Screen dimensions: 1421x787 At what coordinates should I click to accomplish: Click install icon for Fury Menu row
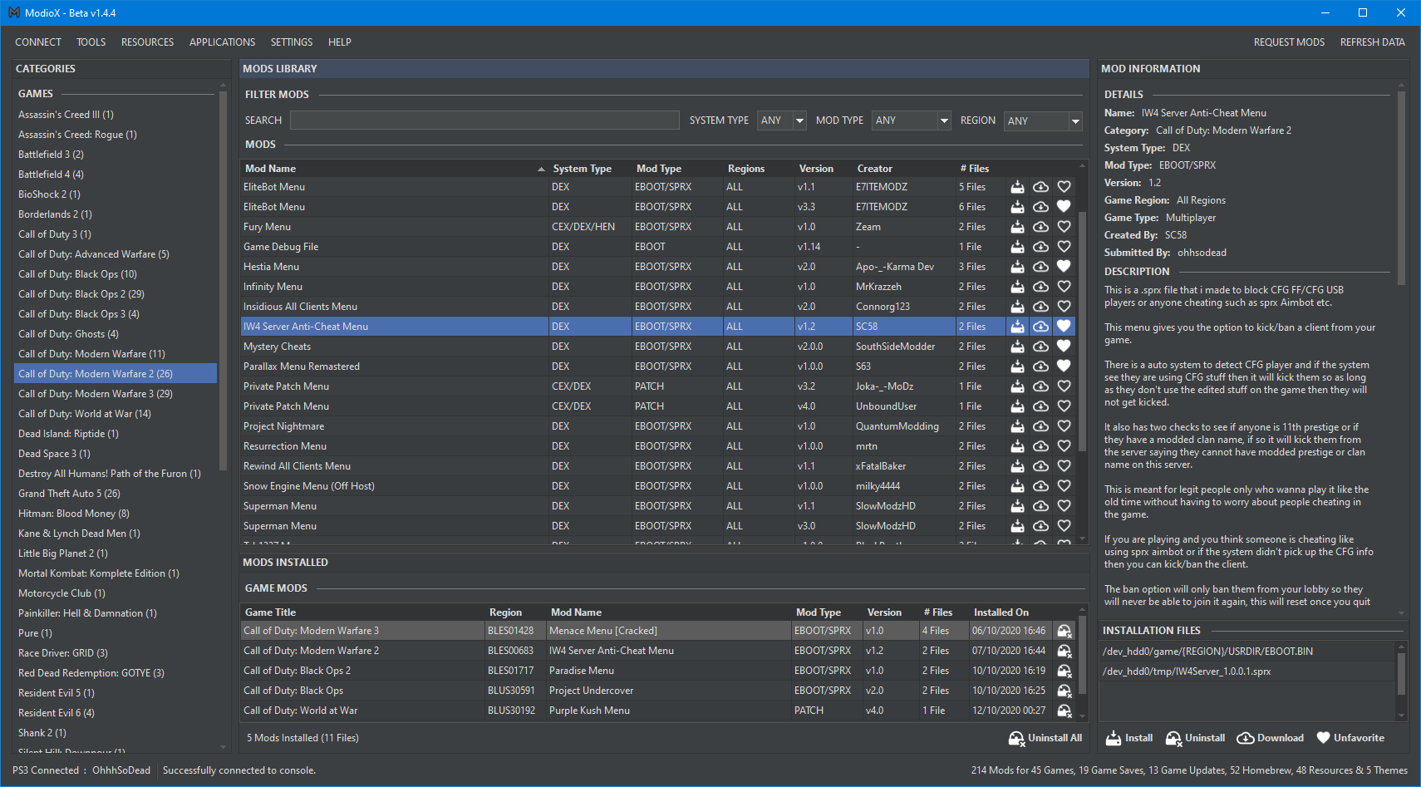1017,227
